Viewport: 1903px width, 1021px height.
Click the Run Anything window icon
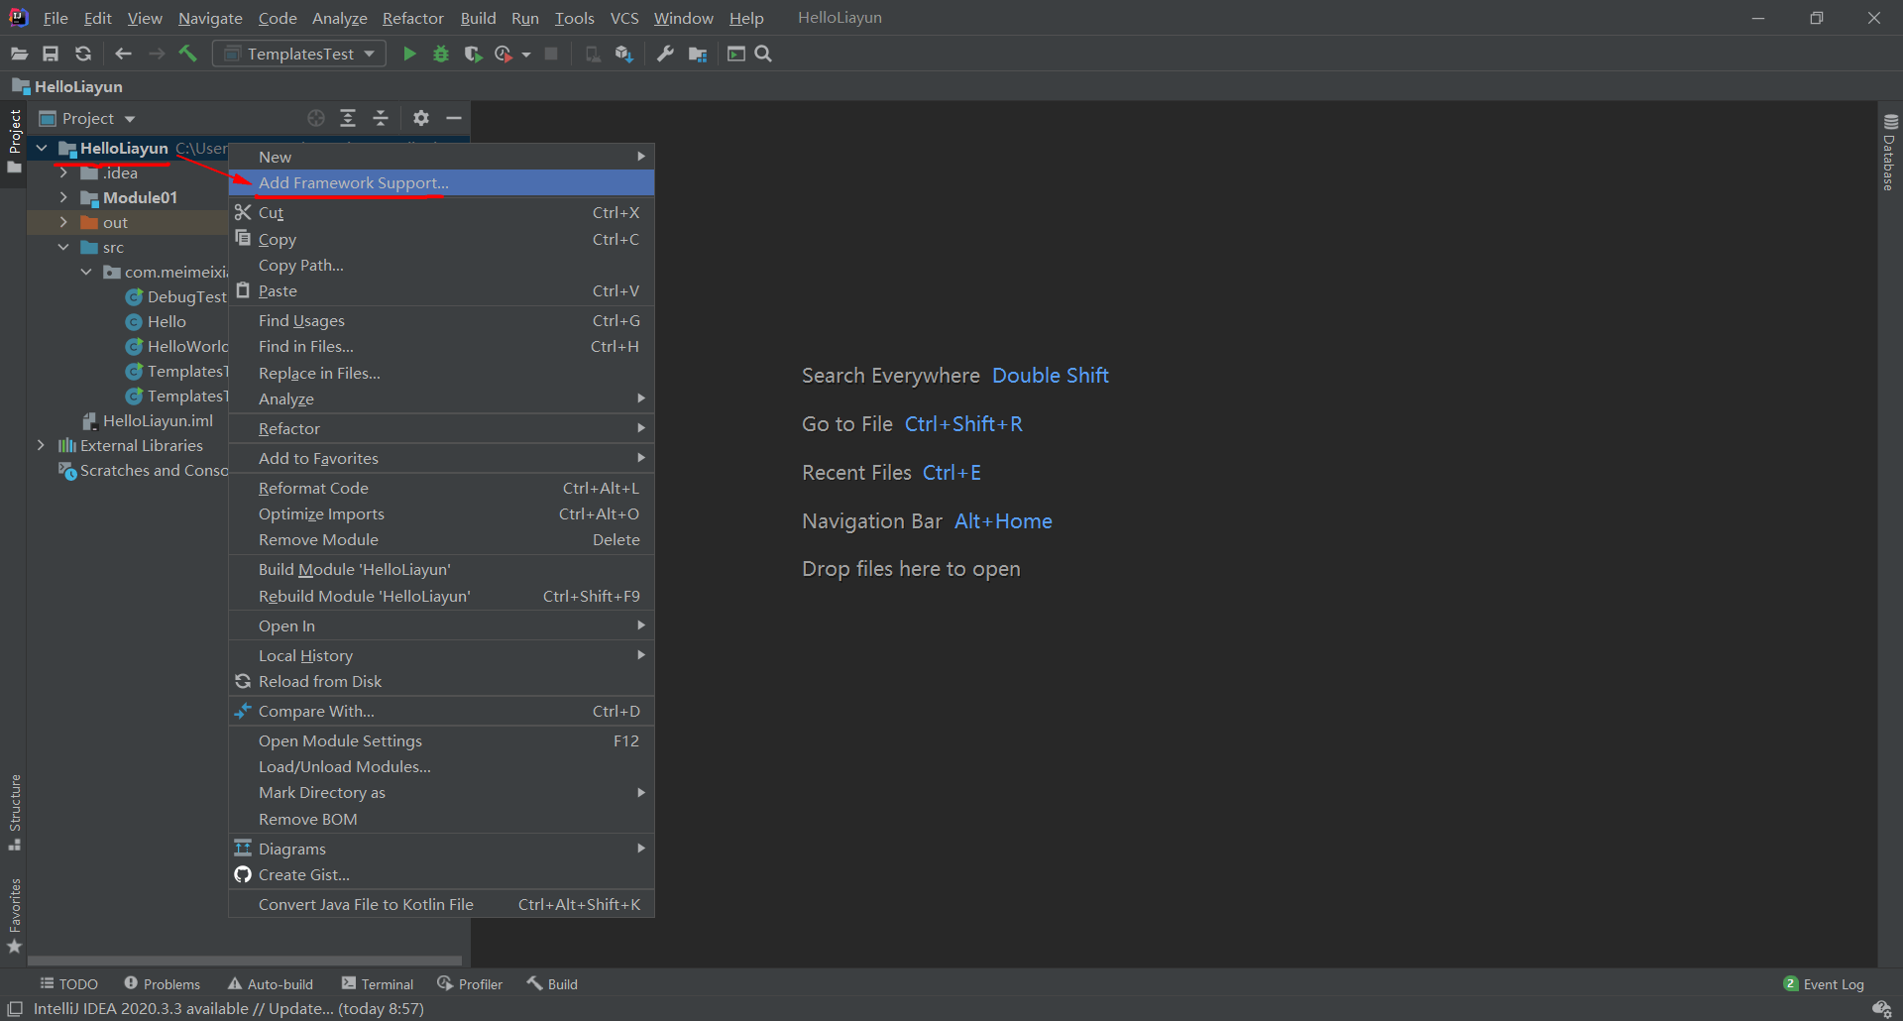pos(735,54)
